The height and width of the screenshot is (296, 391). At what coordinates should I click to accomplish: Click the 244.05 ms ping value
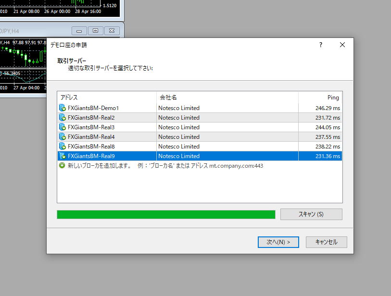point(328,127)
